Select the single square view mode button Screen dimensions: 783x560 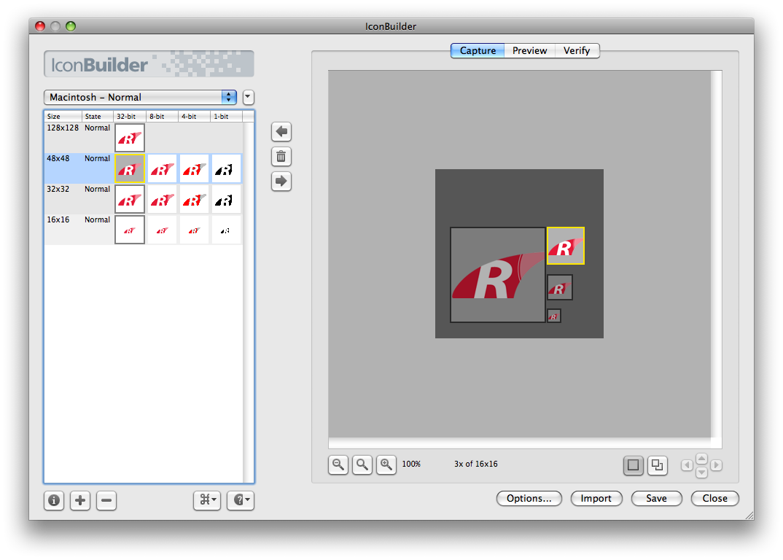634,466
